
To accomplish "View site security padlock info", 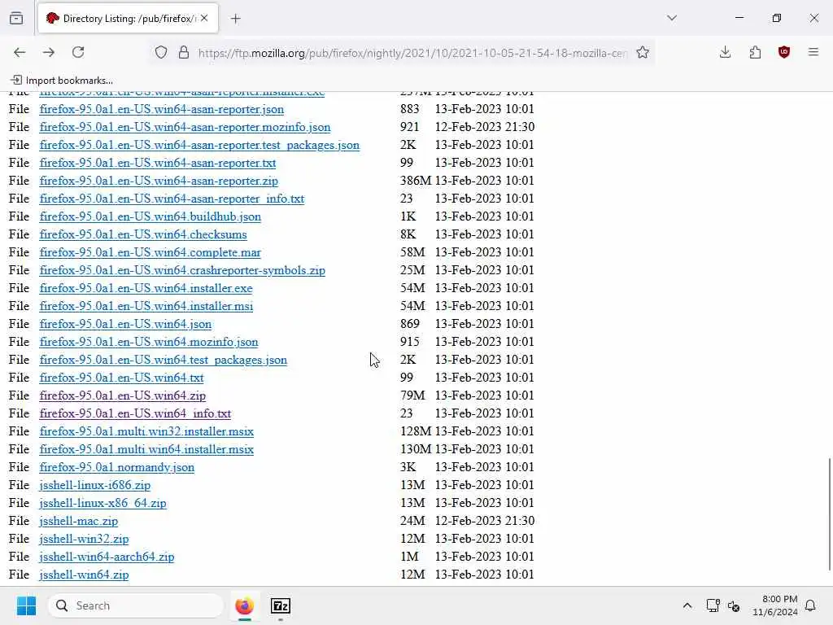I will coord(184,52).
